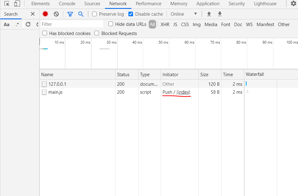Select the Network tab

118,4
